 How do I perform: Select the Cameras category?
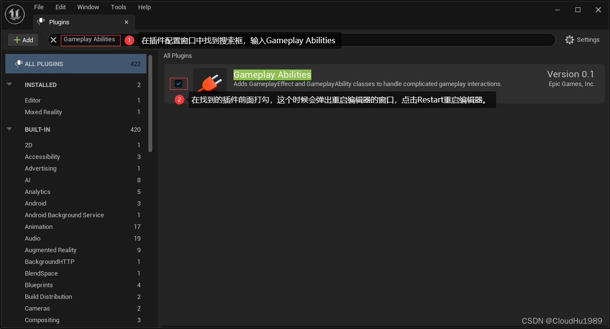[76, 308]
